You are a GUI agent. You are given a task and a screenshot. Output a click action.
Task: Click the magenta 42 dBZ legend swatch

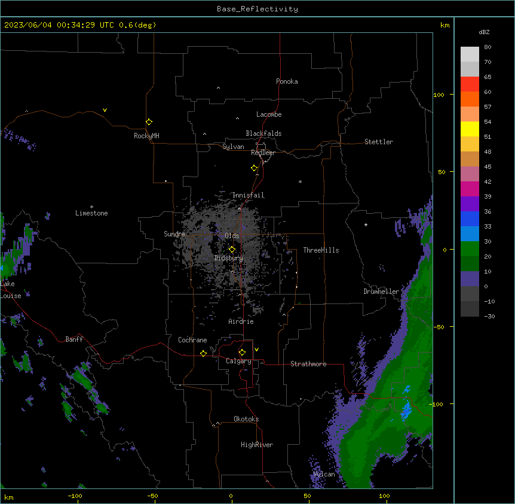tap(470, 189)
